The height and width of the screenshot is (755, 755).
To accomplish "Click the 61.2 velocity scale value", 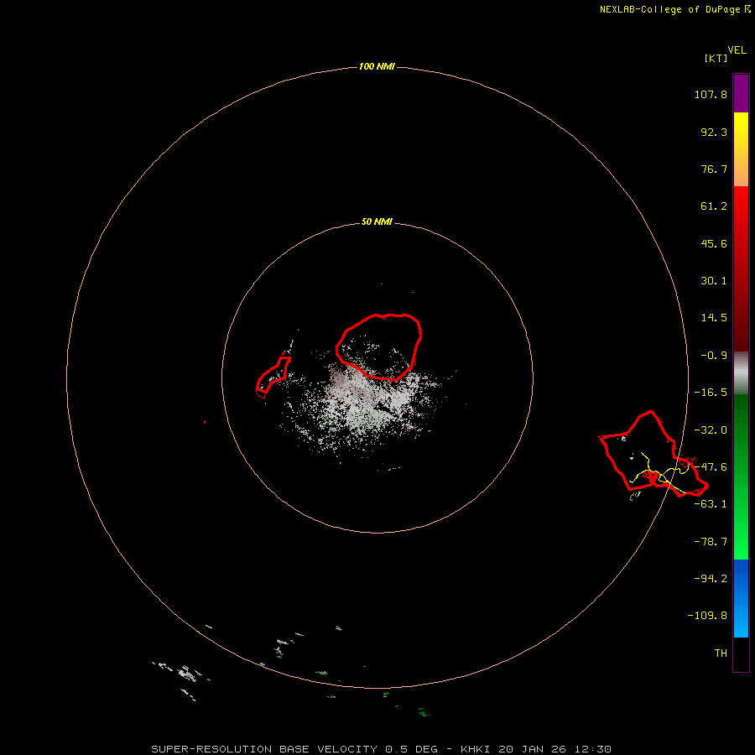I will [714, 206].
